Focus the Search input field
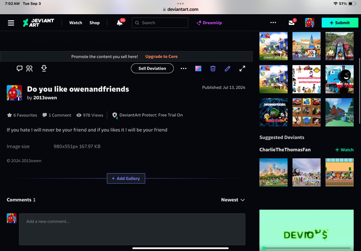This screenshot has height=251, width=361. 160,23
